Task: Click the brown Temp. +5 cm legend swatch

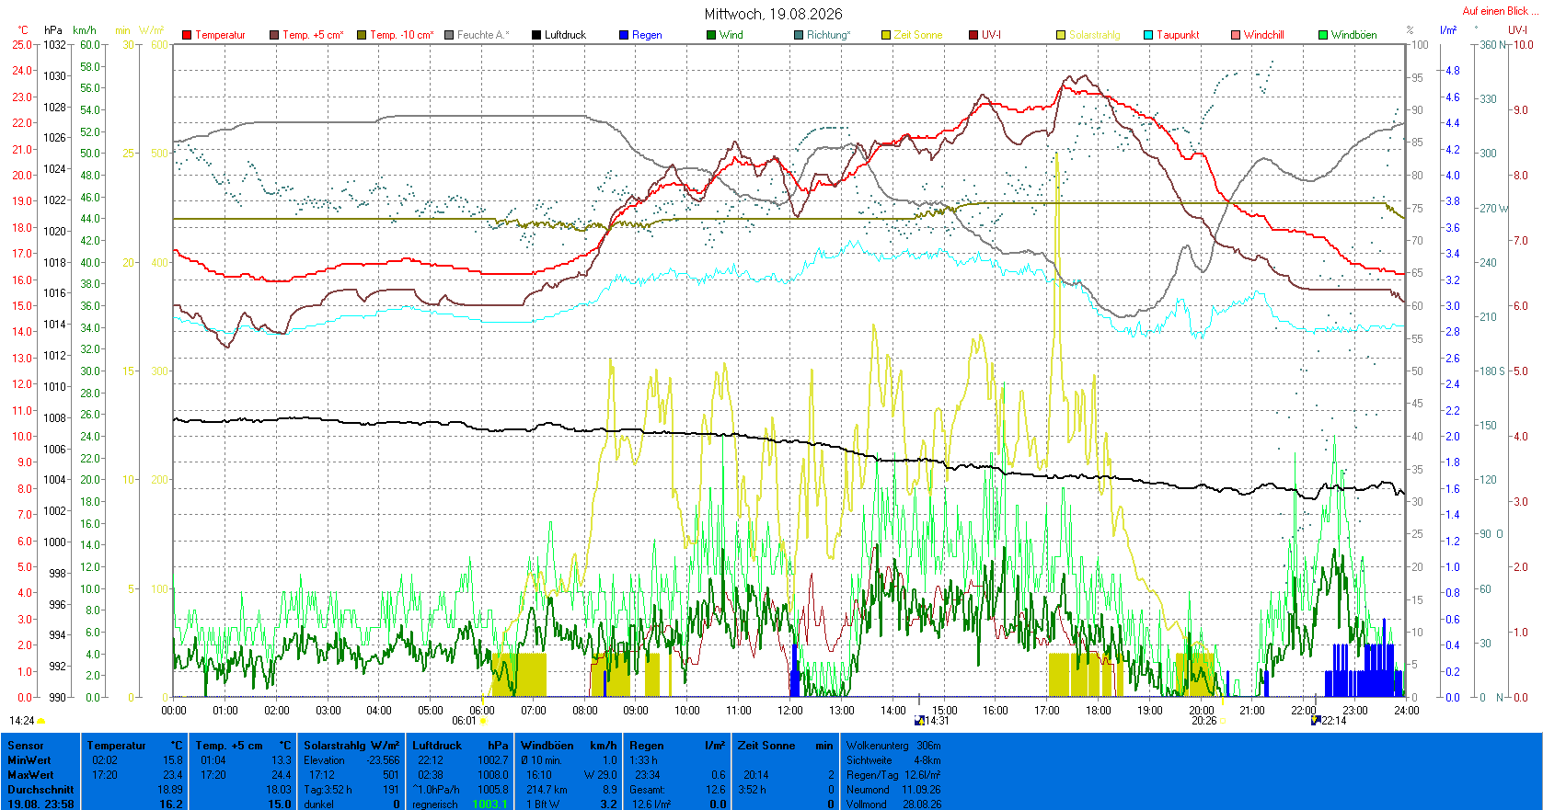Action: coord(274,35)
